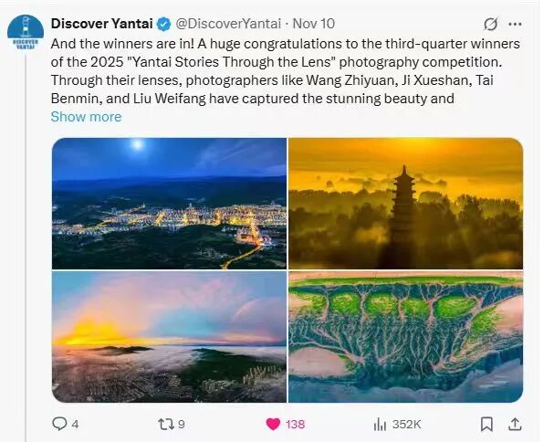Expand tweet text with Show more

(x=86, y=116)
